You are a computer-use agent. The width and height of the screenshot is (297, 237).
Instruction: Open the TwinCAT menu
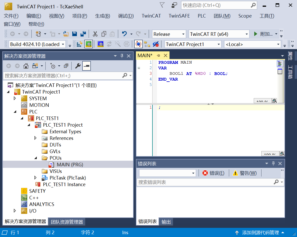point(151,16)
